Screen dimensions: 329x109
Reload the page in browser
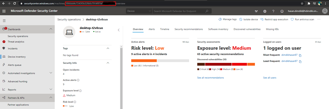click(x=15, y=4)
